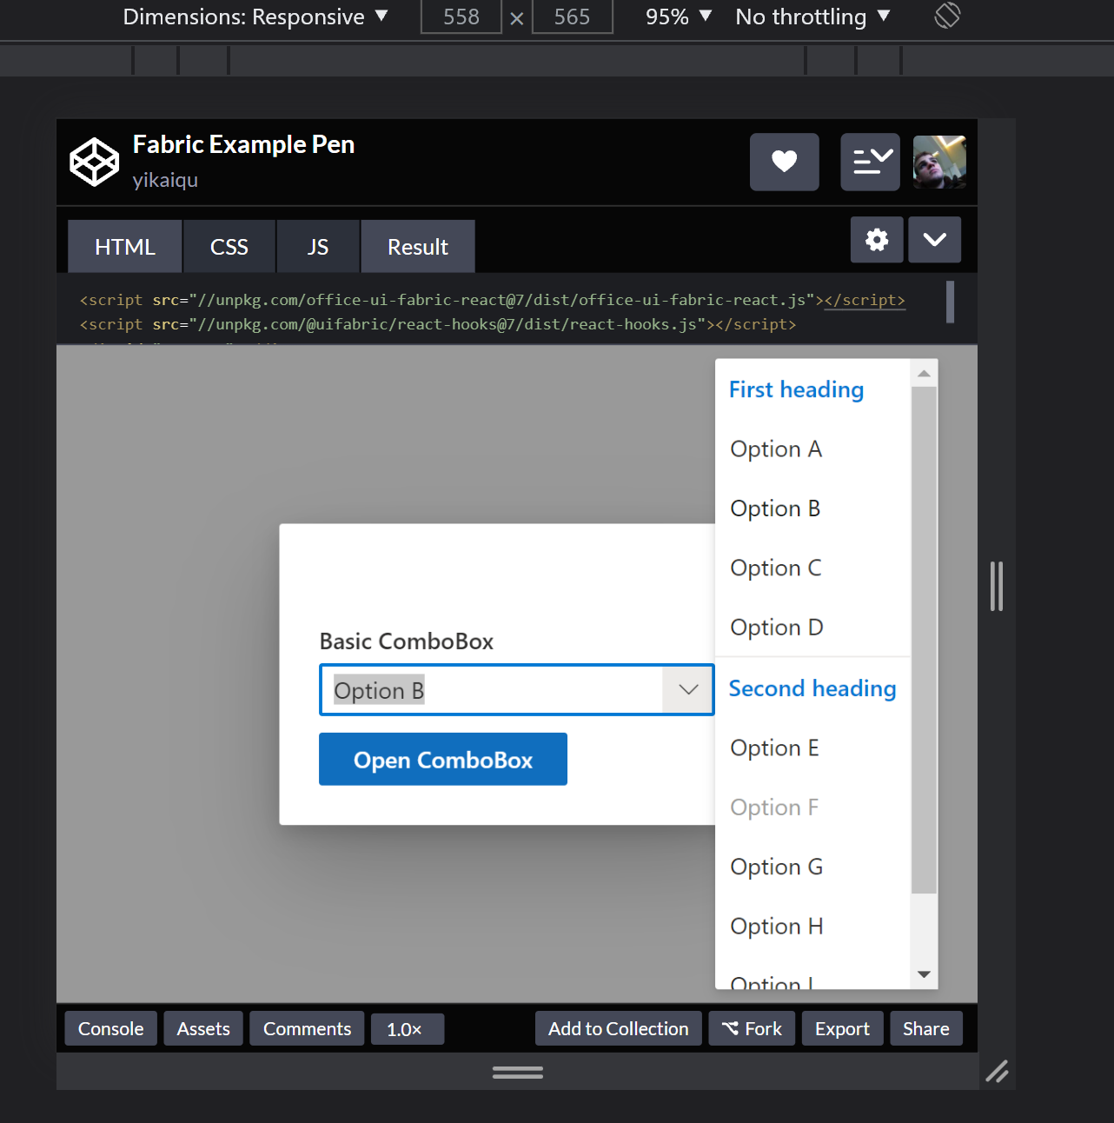The width and height of the screenshot is (1114, 1123).
Task: Click the CodePen logo icon
Action: 94,161
